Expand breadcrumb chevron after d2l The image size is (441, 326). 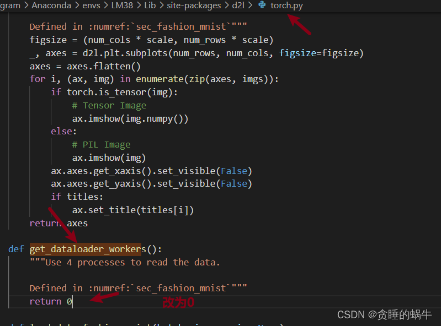251,6
